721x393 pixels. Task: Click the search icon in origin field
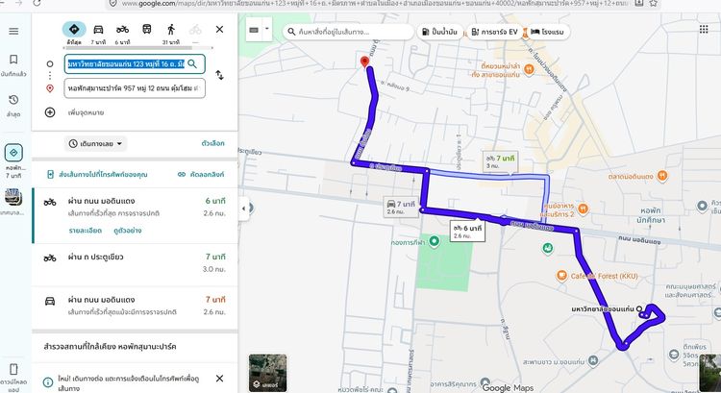[x=192, y=63]
